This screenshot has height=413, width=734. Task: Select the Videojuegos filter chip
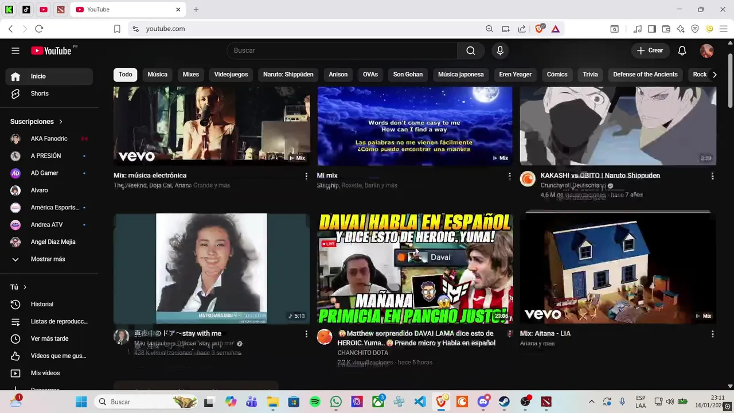pyautogui.click(x=231, y=75)
